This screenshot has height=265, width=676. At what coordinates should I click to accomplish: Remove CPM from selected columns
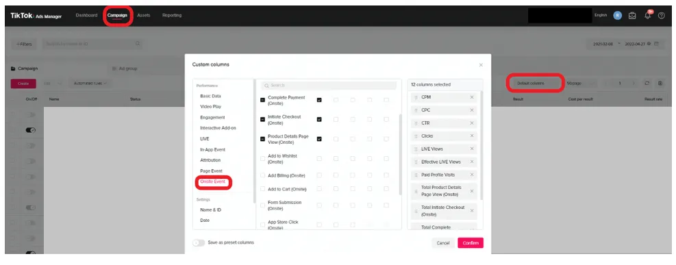point(472,97)
